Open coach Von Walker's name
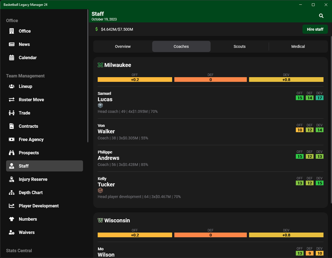Screen dimensions: 332x258 point(106,129)
